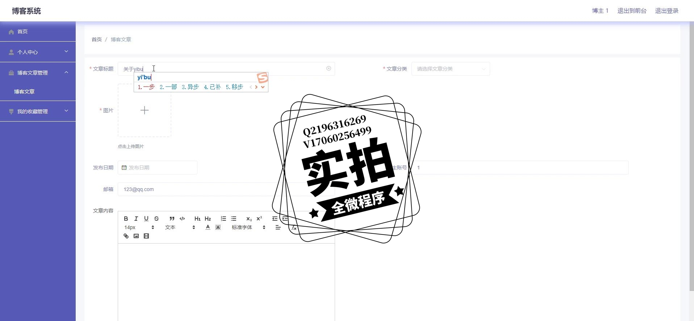Insert a blockquote with the quote icon

172,219
